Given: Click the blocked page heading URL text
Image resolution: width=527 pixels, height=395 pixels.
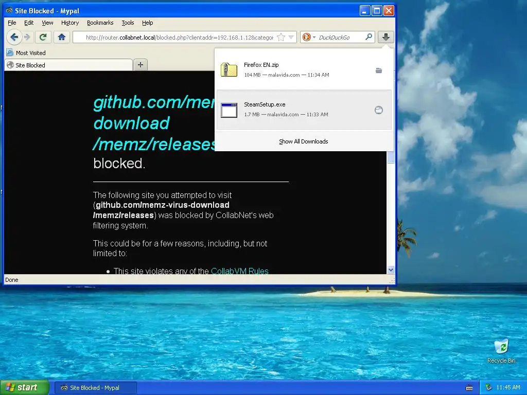Looking at the screenshot, I should coord(154,123).
